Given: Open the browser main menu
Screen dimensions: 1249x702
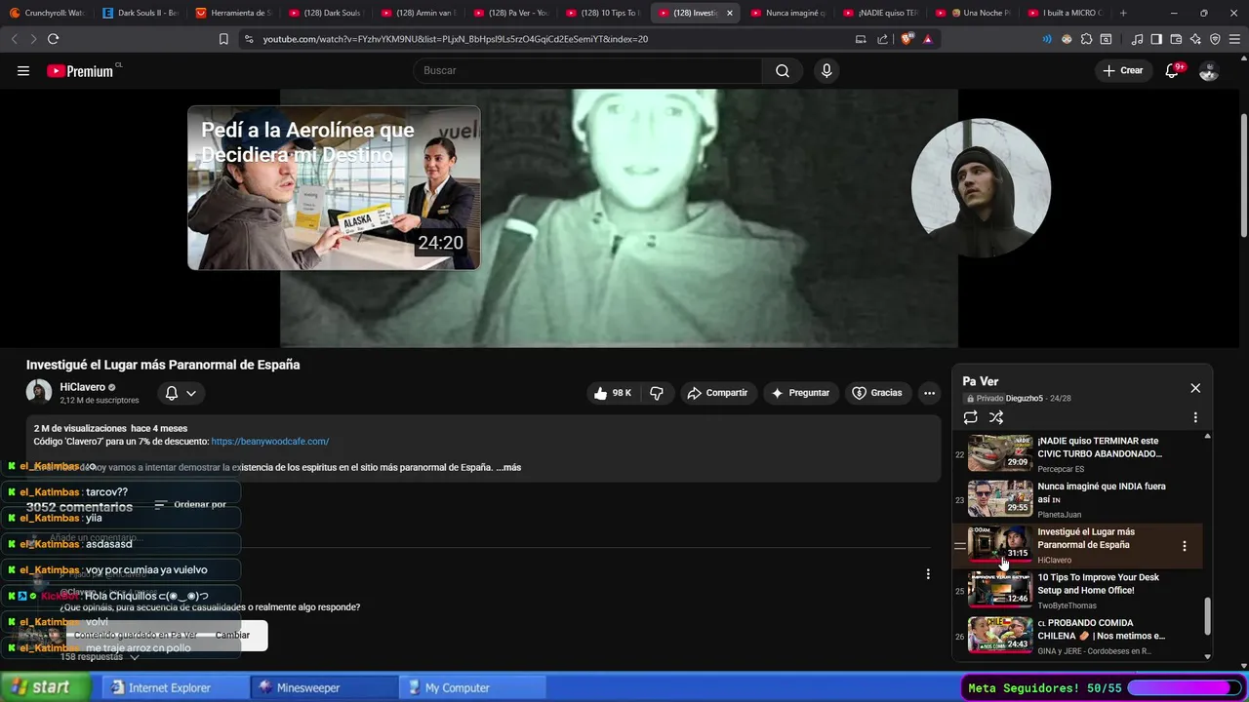Looking at the screenshot, I should pyautogui.click(x=1234, y=39).
